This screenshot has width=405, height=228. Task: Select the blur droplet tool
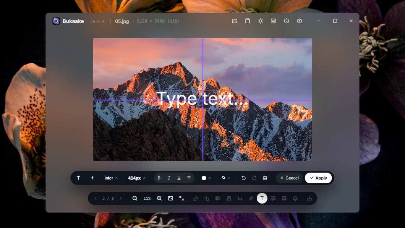pos(295,198)
